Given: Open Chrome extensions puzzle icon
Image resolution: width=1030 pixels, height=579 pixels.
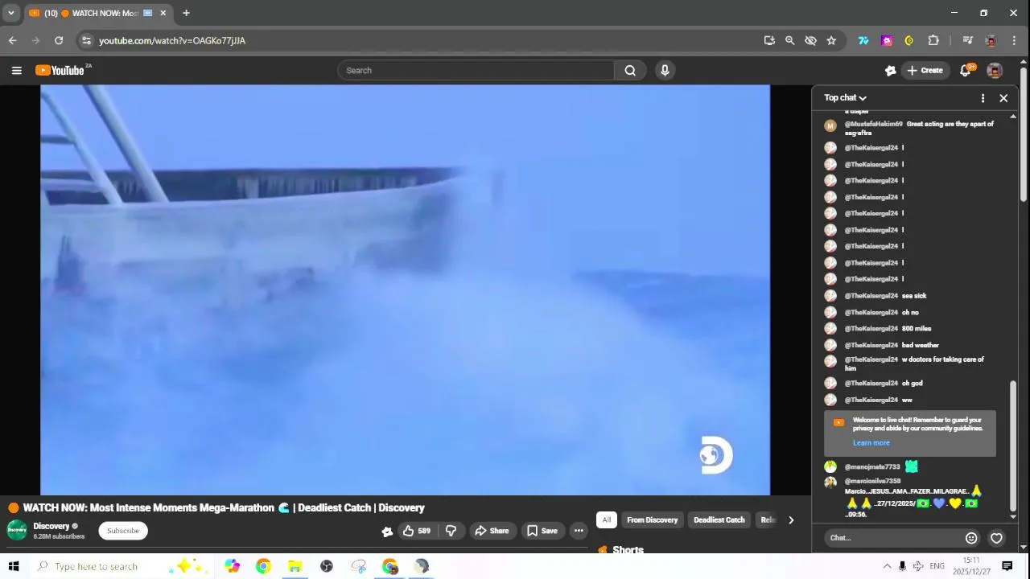Looking at the screenshot, I should (x=933, y=40).
